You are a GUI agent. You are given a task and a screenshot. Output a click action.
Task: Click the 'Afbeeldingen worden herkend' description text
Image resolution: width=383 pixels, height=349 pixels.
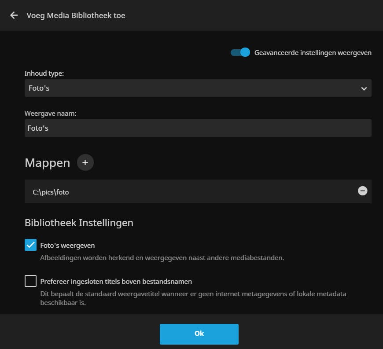coord(162,257)
